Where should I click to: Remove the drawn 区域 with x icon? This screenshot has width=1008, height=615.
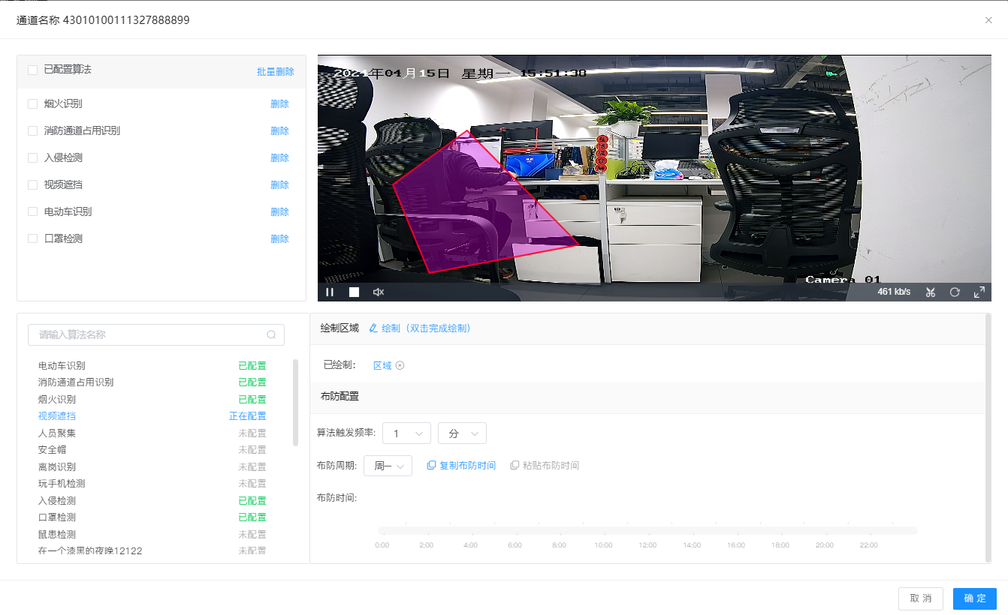pos(400,366)
